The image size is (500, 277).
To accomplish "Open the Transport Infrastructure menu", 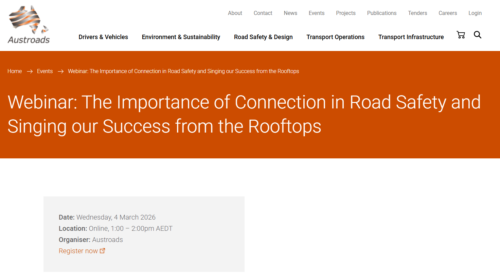I will (411, 37).
